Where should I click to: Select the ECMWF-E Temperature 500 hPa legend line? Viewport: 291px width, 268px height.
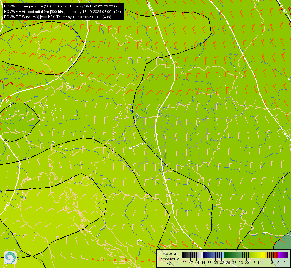63,6
